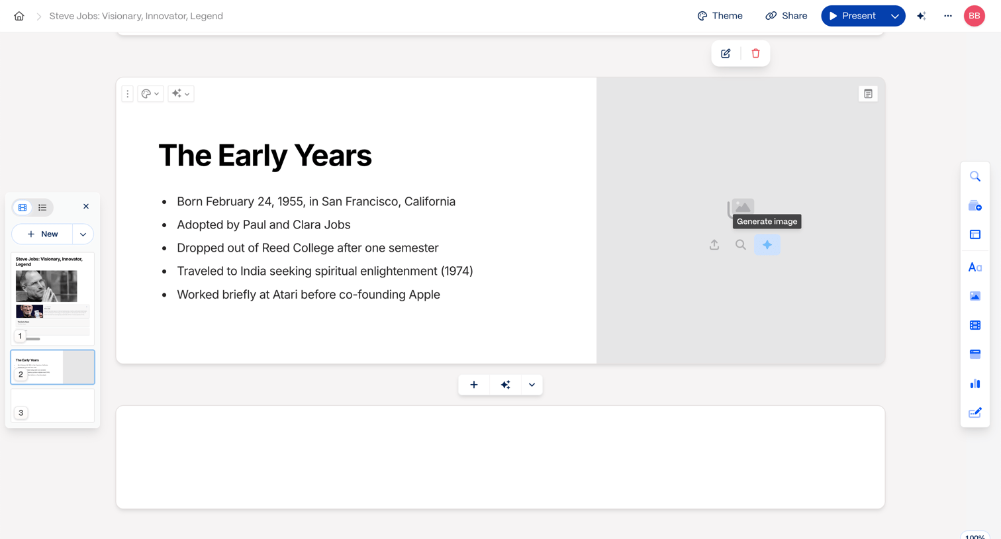
Task: Search for an image for the placeholder
Action: coord(741,245)
